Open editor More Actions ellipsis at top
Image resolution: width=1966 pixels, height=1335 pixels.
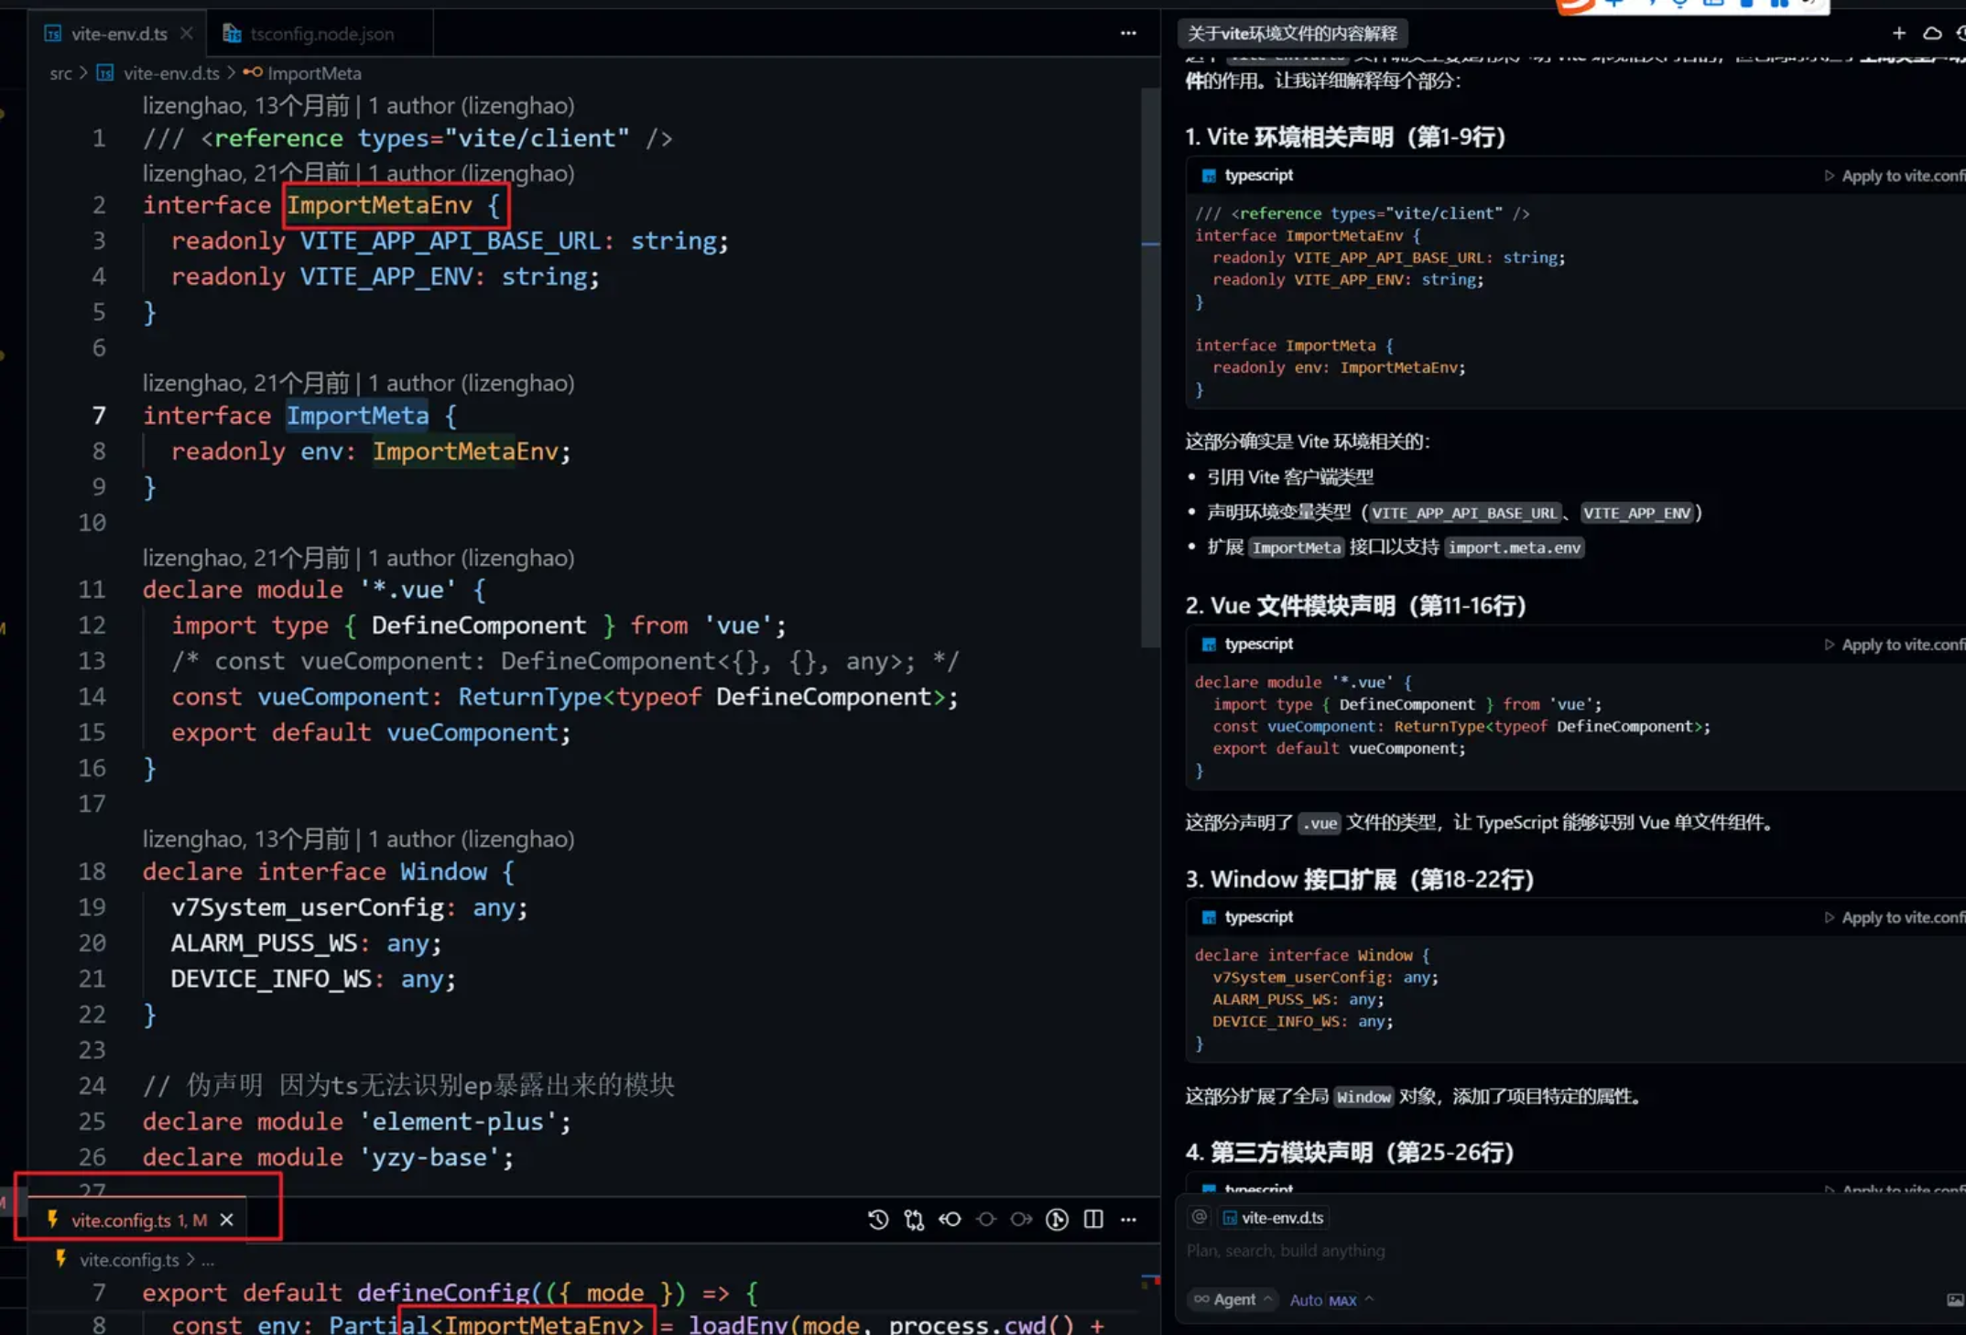(x=1128, y=34)
